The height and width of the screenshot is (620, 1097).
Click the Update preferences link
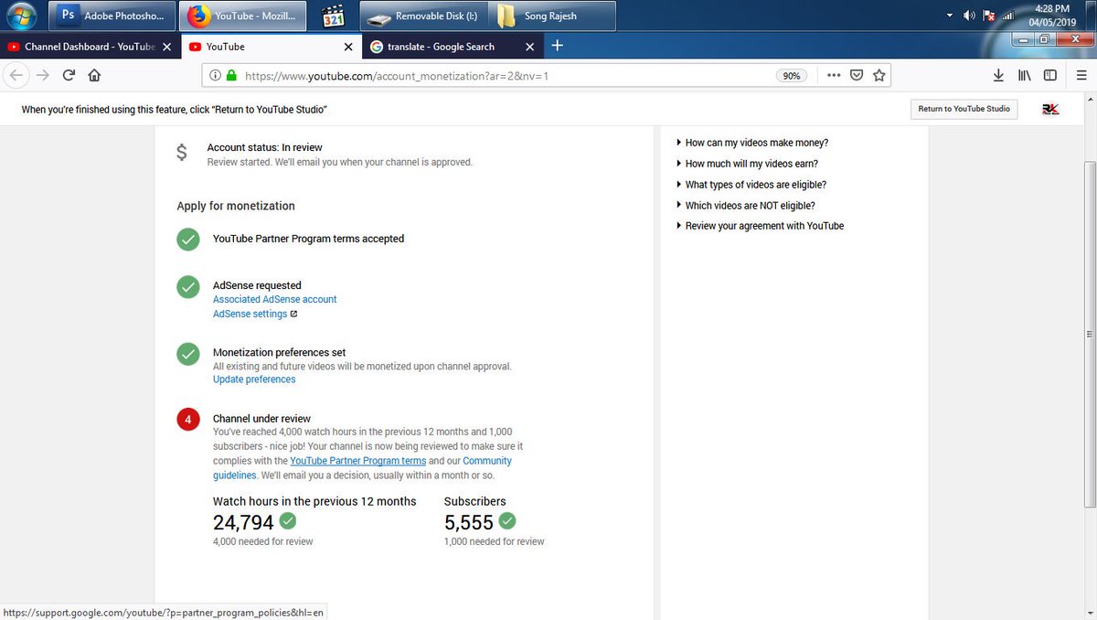click(254, 379)
